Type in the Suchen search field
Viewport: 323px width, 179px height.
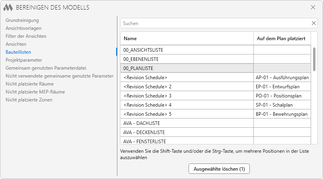pos(215,23)
